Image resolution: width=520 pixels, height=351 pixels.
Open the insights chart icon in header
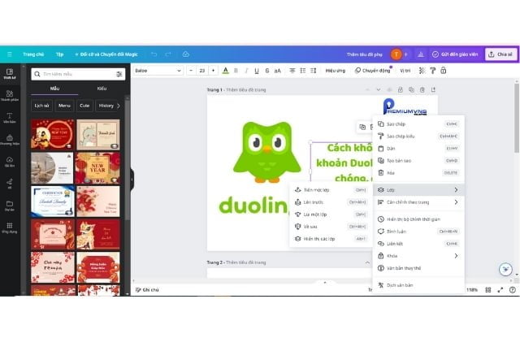coord(421,54)
